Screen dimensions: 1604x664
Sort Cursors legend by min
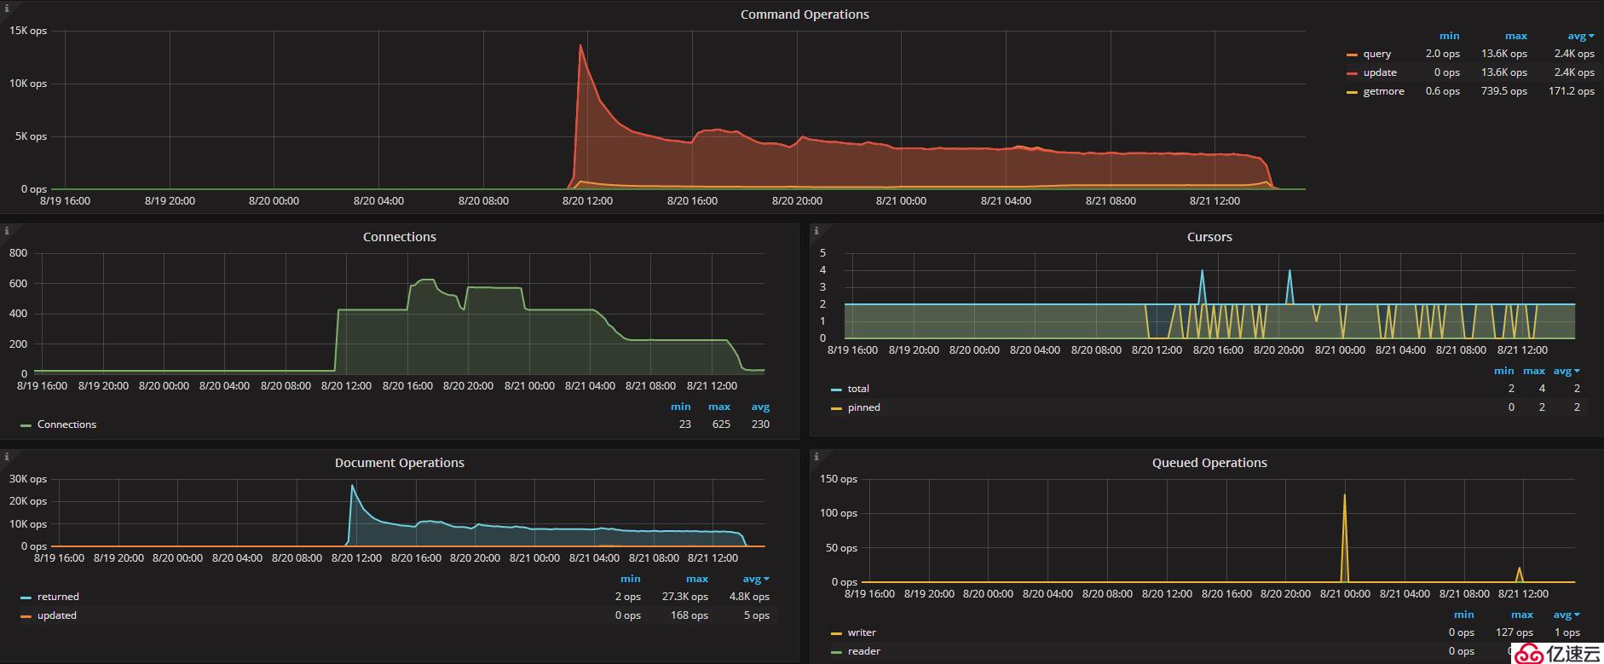pyautogui.click(x=1504, y=371)
